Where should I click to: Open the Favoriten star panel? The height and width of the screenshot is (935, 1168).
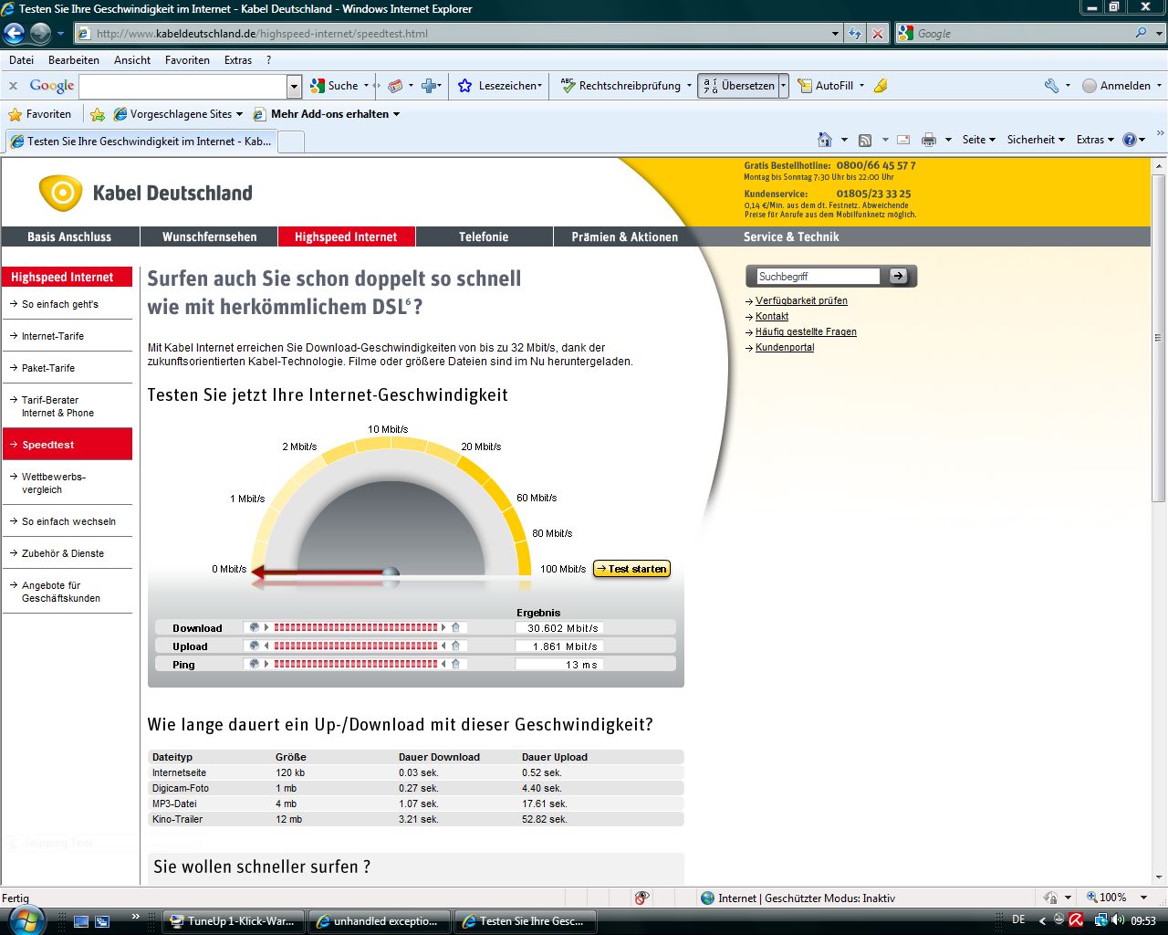tap(39, 114)
